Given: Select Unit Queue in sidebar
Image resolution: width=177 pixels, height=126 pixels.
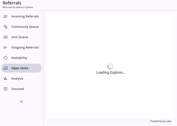Looking at the screenshot, I should point(22,37).
